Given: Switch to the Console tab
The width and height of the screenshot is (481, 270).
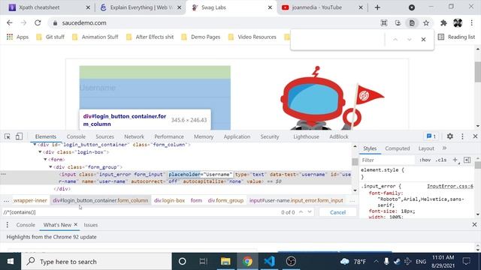Looking at the screenshot, I should click(76, 136).
